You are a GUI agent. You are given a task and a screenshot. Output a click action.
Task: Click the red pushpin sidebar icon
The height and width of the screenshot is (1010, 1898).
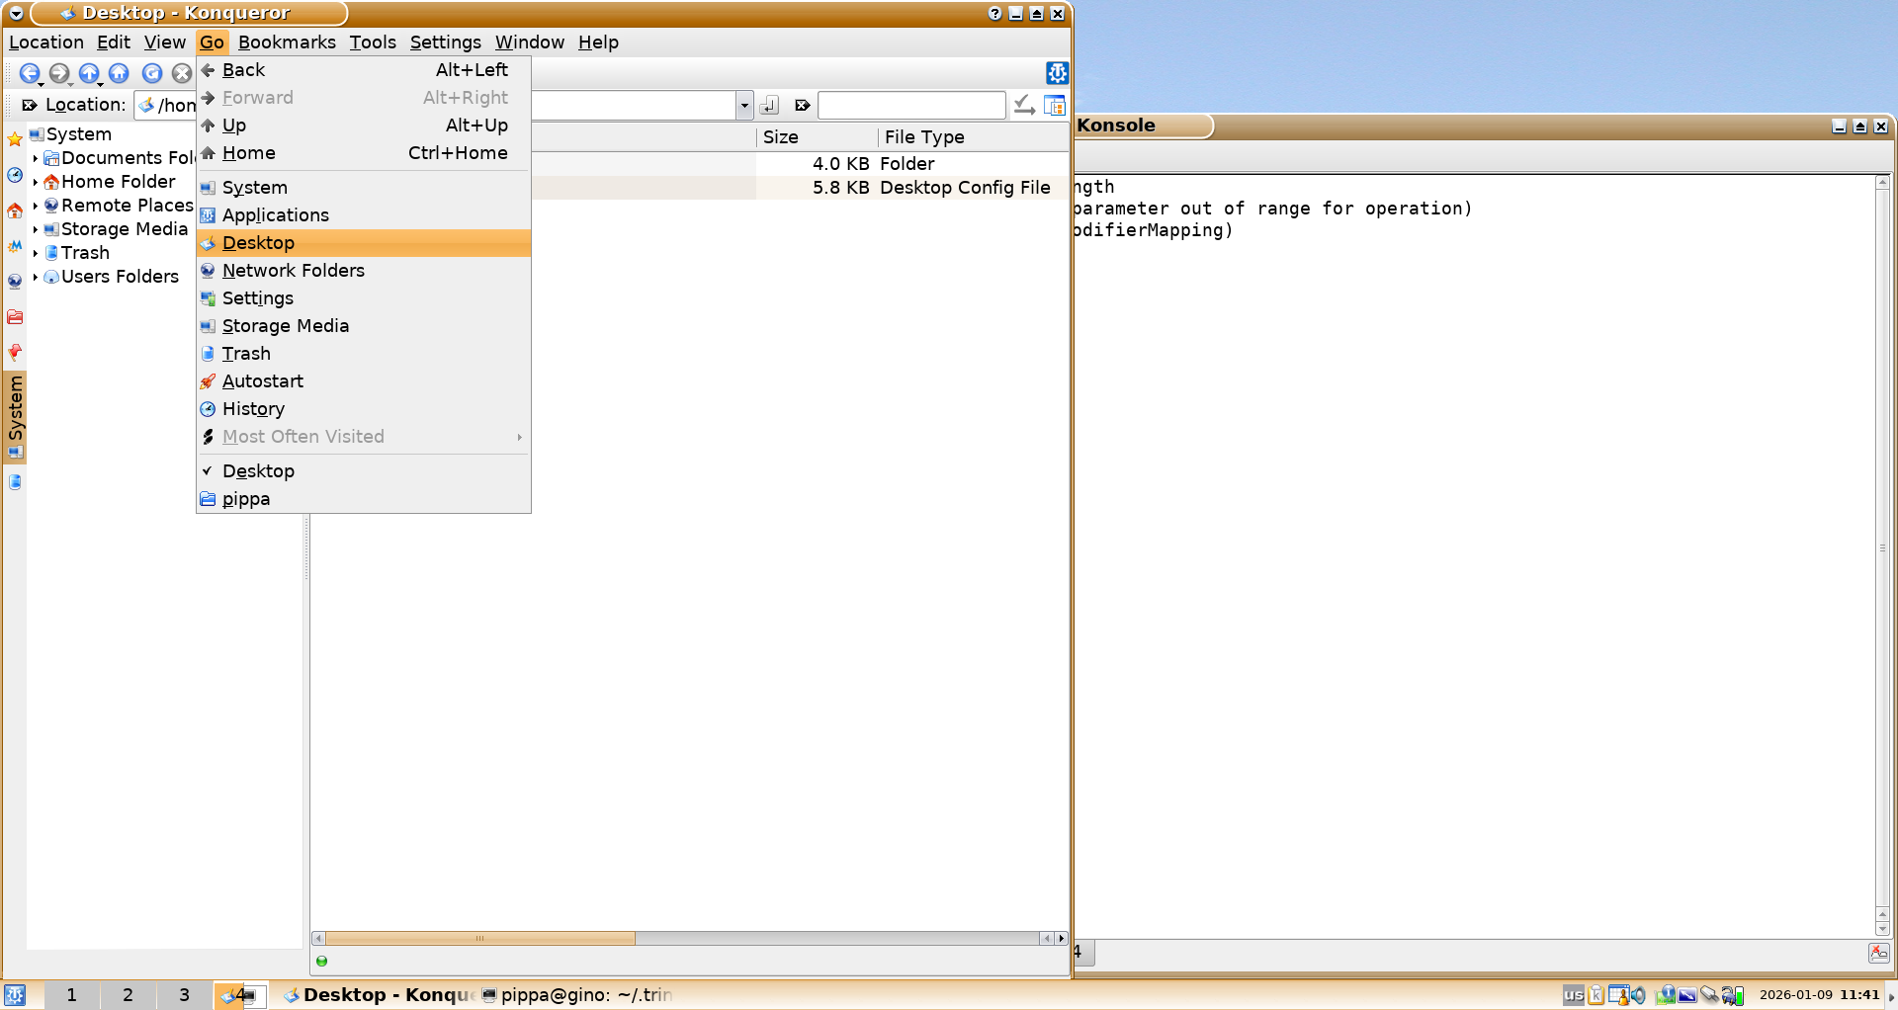pyautogui.click(x=15, y=352)
